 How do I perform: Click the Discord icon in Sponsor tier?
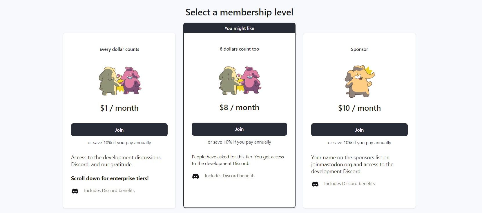click(315, 184)
